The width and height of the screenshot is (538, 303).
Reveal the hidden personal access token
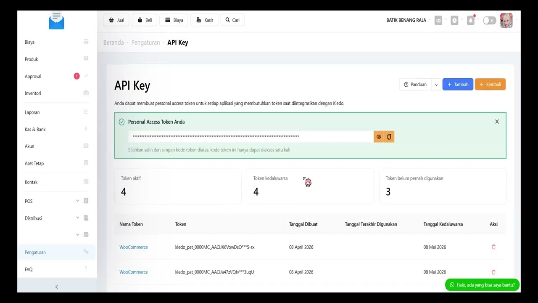pyautogui.click(x=379, y=137)
